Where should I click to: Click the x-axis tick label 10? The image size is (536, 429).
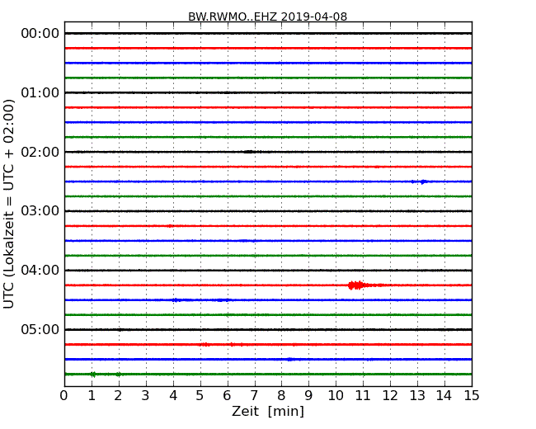click(336, 396)
